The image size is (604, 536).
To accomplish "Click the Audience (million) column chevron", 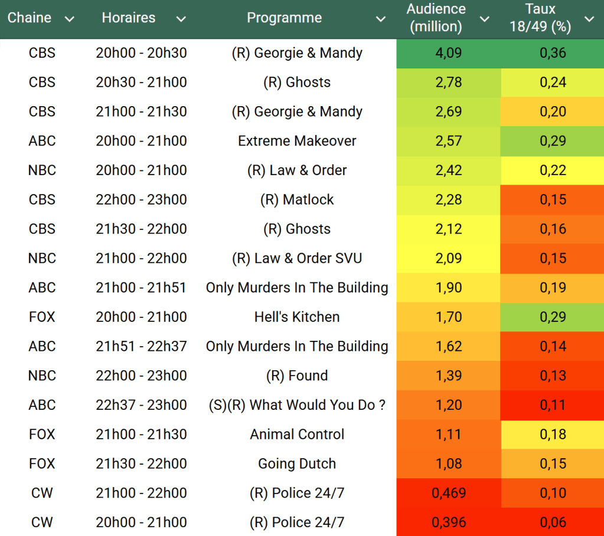I will point(484,19).
